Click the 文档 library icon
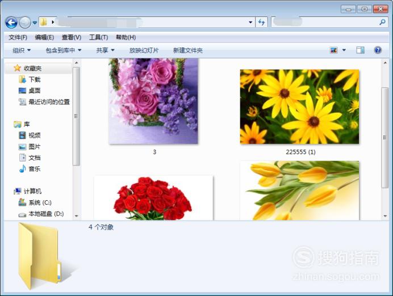This screenshot has width=393, height=296. click(x=22, y=158)
